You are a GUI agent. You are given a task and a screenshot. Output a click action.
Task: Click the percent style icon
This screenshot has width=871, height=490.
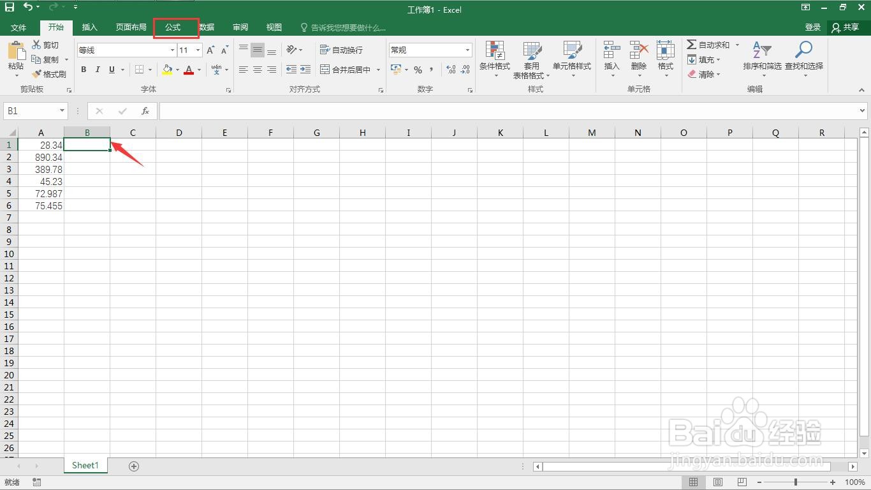click(x=418, y=70)
